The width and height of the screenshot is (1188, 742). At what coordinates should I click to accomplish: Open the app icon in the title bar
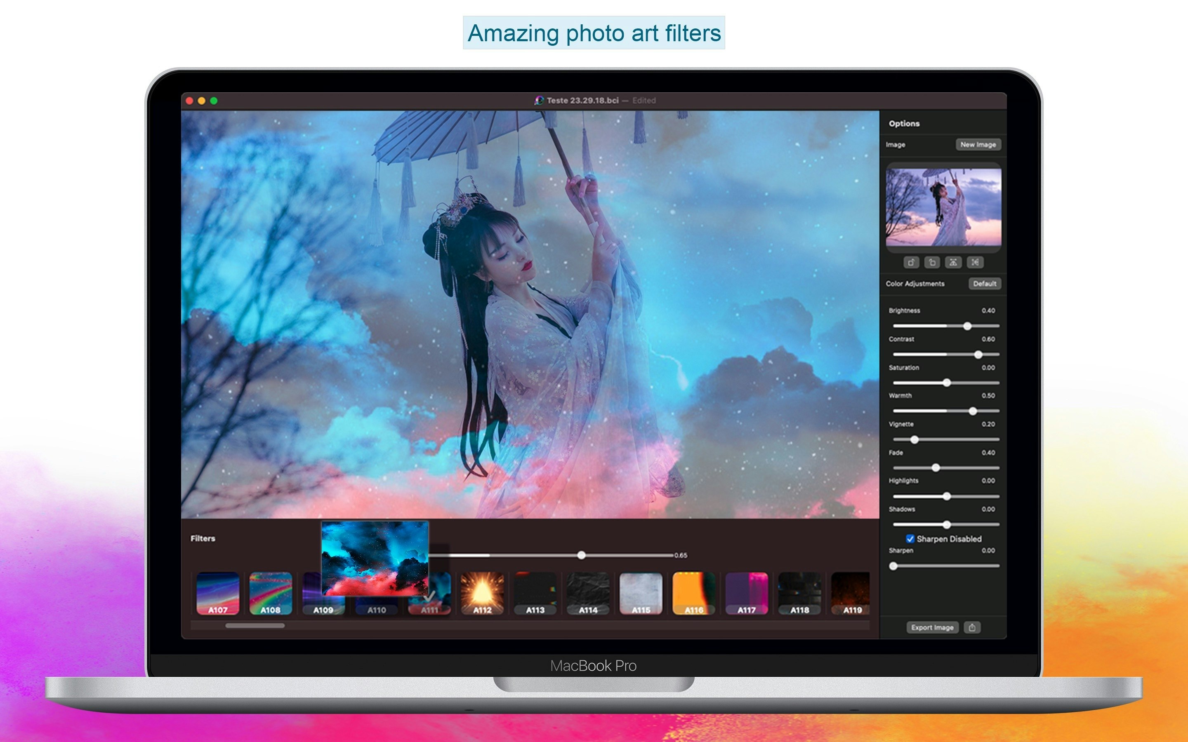tap(539, 100)
